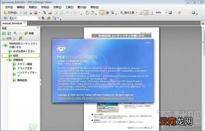The image size is (205, 131).
Task: Click the Bing search provider icon
Action: pos(12,18)
